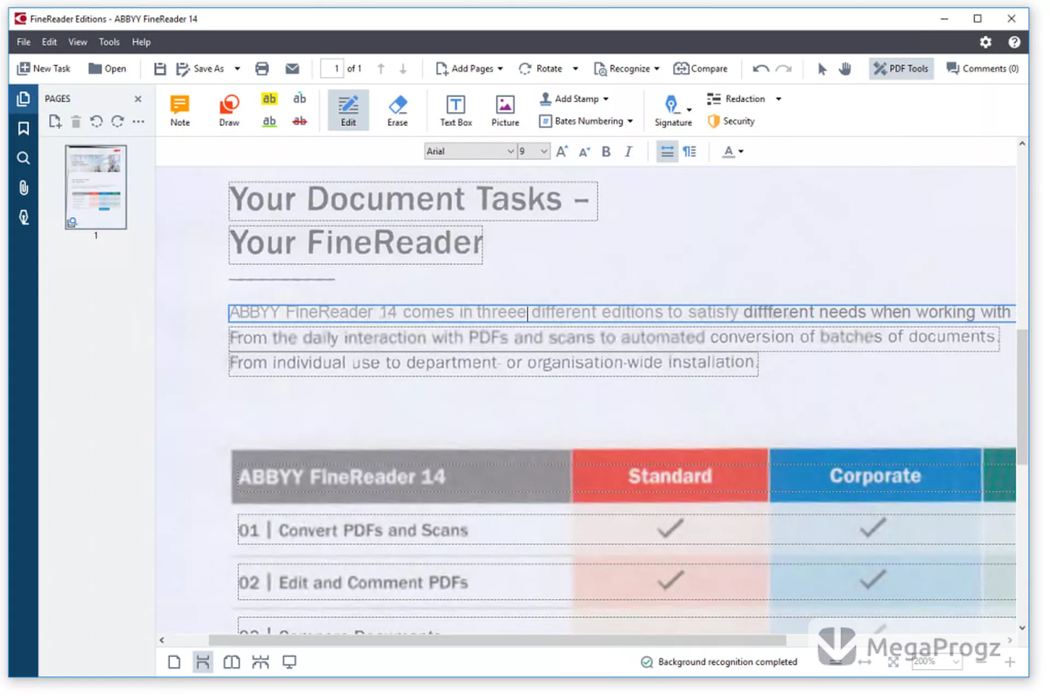Open the Tools menu
Image resolution: width=1050 pixels, height=696 pixels.
coord(109,42)
